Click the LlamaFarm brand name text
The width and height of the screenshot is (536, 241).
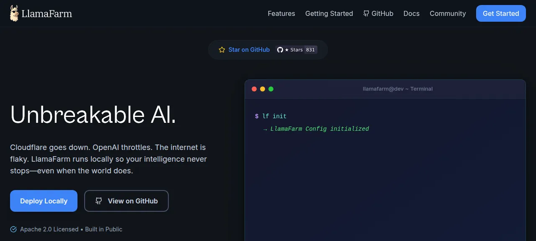coord(46,14)
